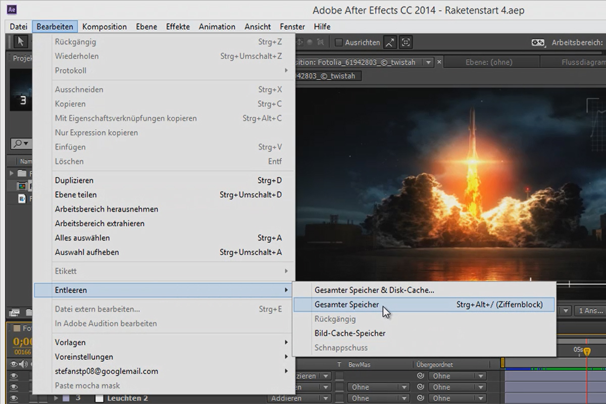This screenshot has width=606, height=404.
Task: Open the 1 Ans... view layout dropdown
Action: [591, 311]
